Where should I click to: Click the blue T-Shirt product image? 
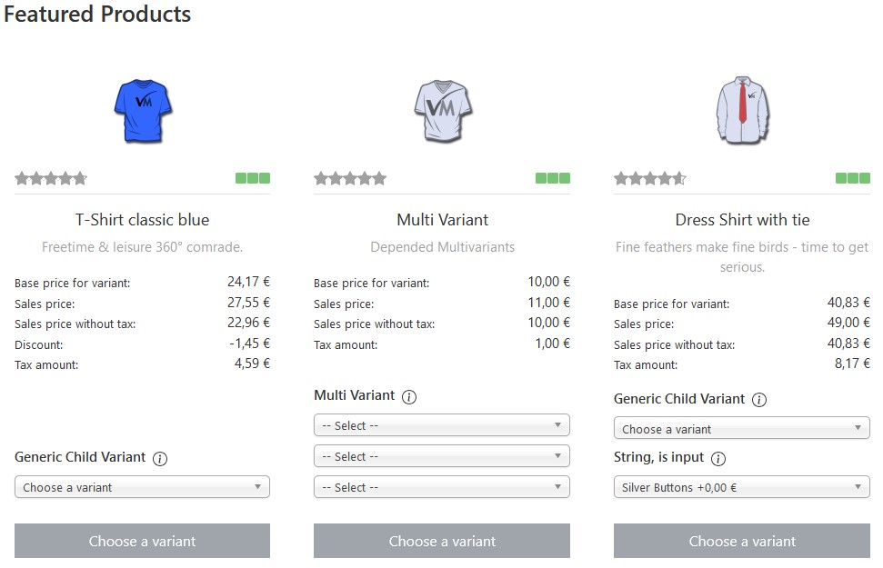(143, 110)
